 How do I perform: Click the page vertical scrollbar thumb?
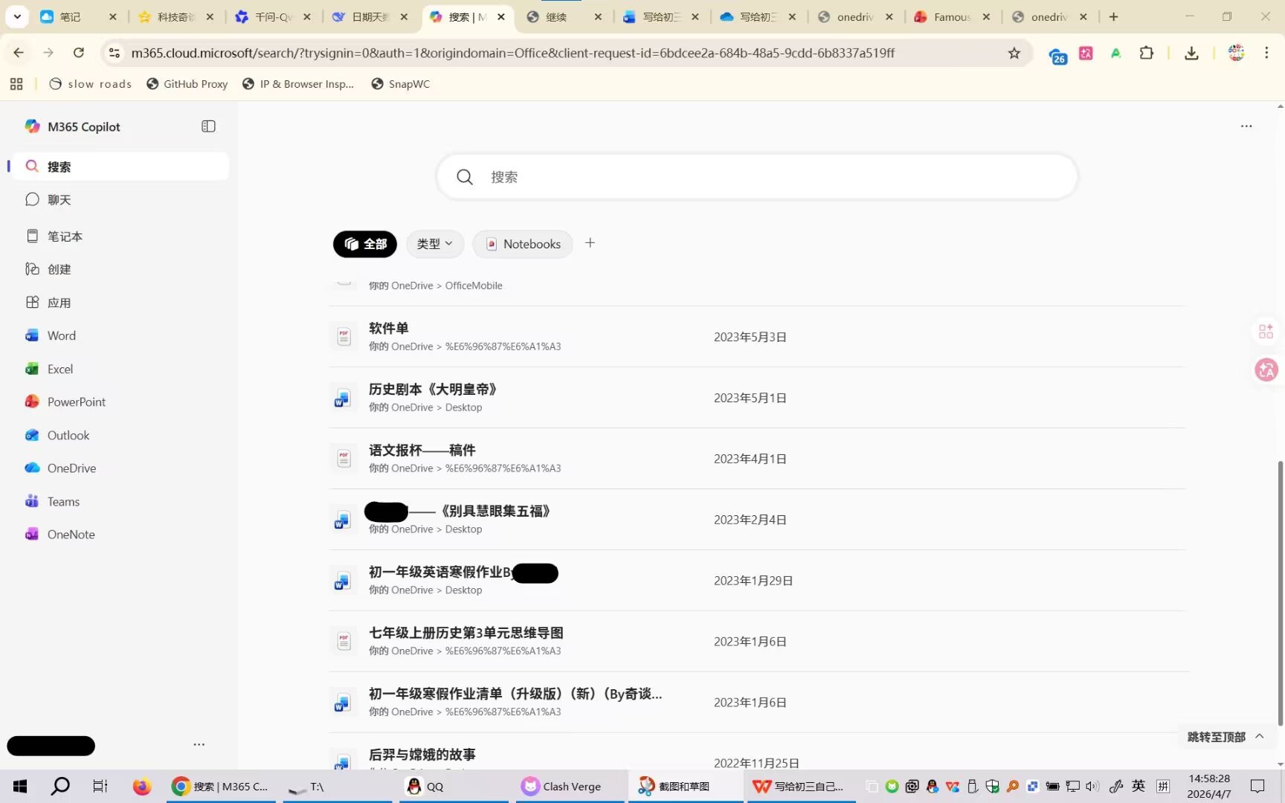click(1280, 593)
